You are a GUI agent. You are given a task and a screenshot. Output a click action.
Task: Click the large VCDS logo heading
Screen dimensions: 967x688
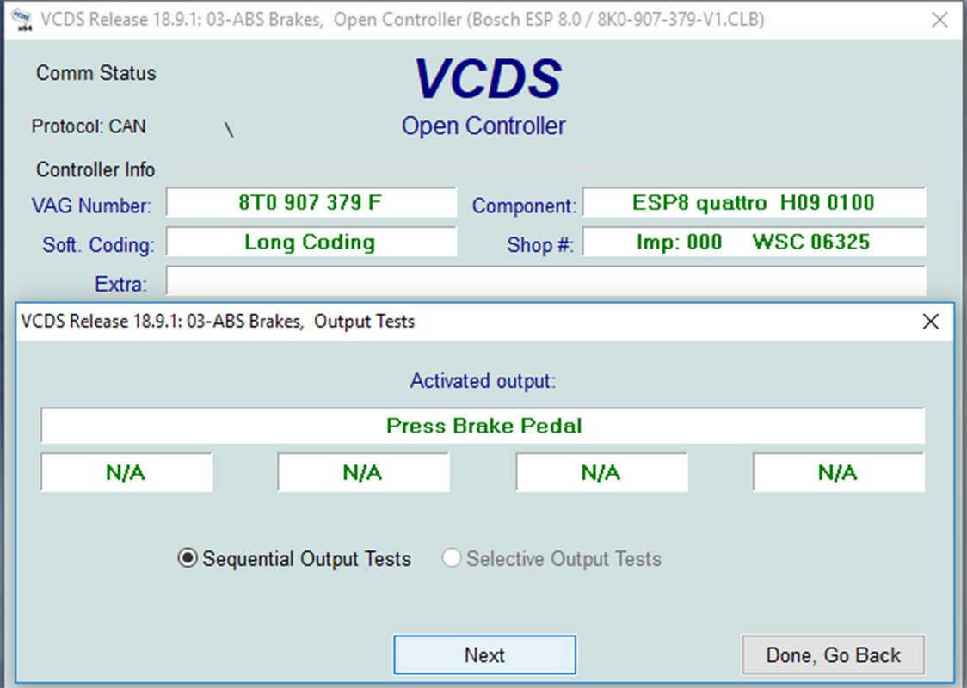click(487, 79)
